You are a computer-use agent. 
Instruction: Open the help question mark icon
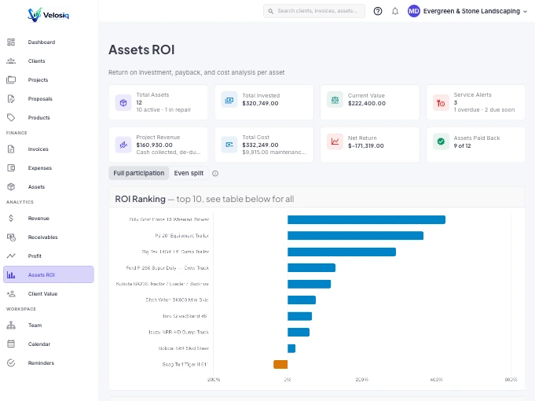coord(378,11)
